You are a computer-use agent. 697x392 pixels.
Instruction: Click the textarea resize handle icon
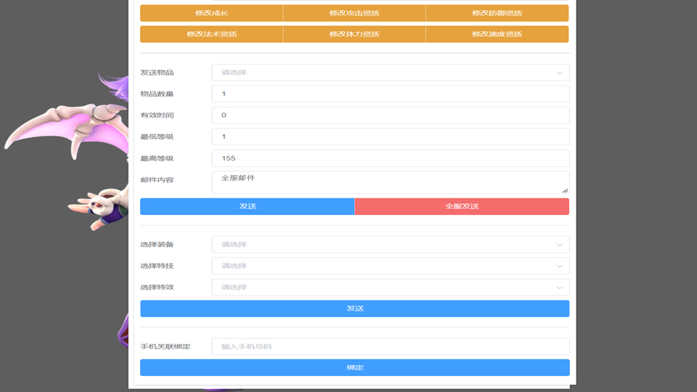565,190
